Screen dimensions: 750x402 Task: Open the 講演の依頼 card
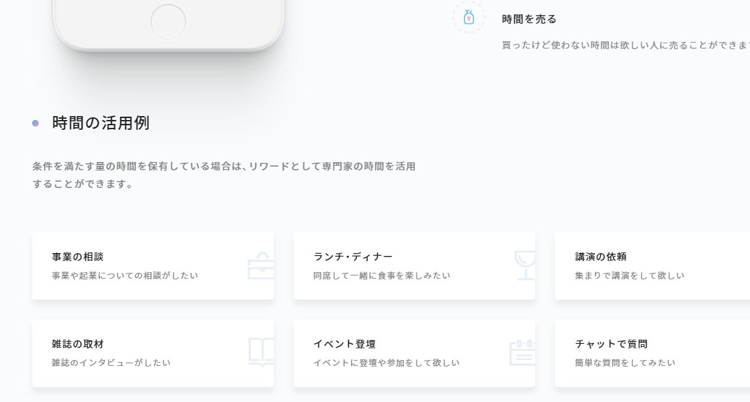652,266
